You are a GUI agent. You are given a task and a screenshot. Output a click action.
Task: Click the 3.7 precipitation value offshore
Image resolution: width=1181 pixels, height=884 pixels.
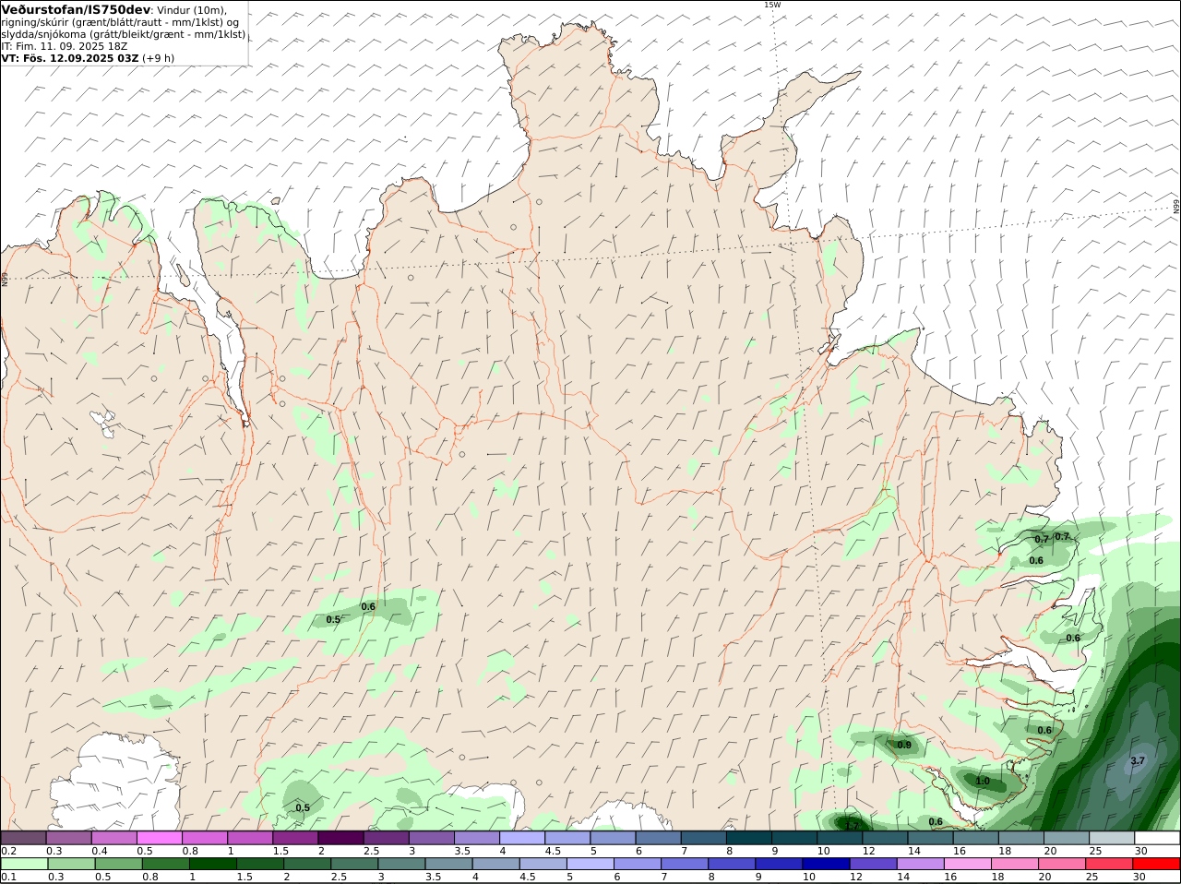click(x=1138, y=761)
